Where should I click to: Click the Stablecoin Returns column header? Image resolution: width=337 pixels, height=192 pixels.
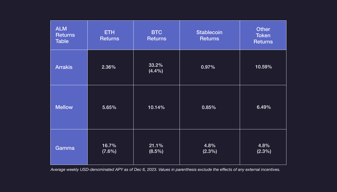coord(207,35)
